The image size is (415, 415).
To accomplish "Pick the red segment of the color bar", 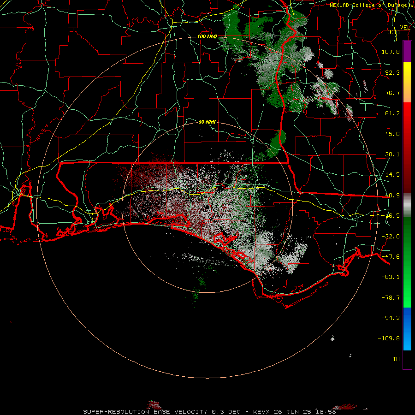I will [407, 148].
